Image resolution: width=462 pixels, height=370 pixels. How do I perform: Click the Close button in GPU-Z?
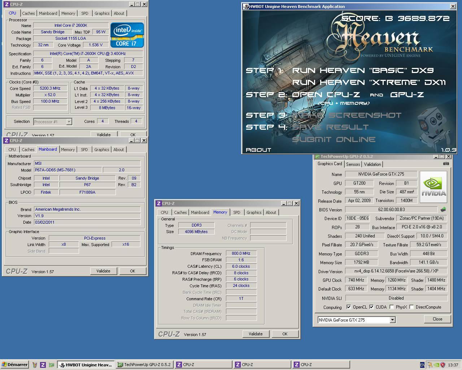(x=437, y=319)
